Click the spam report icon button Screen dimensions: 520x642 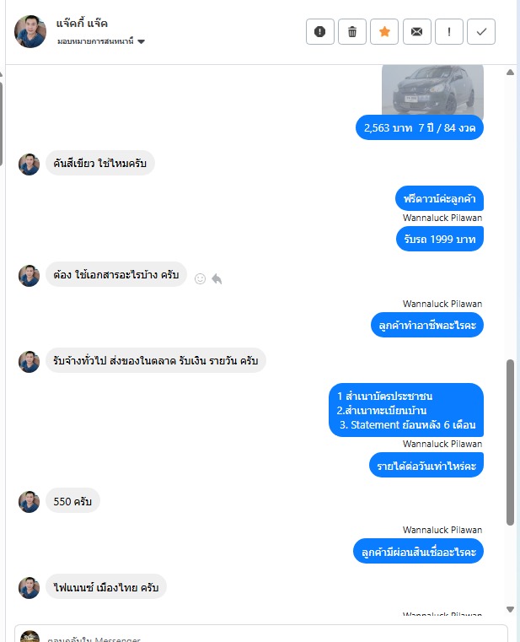point(320,31)
